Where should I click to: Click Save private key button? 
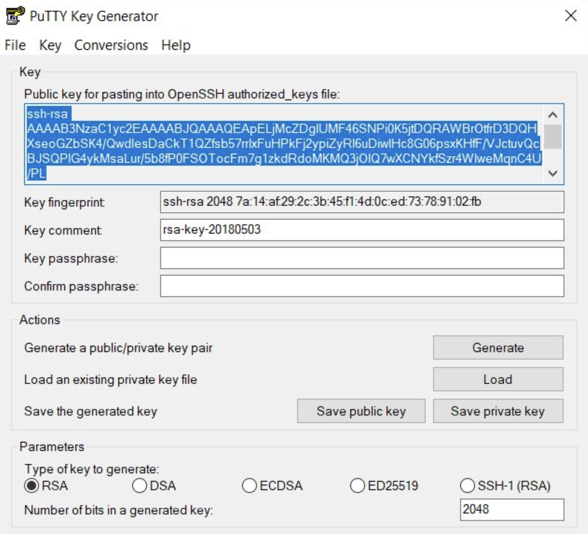coord(498,411)
